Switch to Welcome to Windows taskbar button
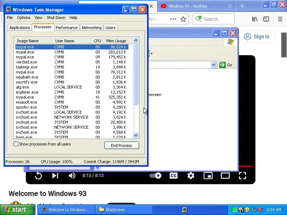The height and width of the screenshot is (215, 287). (x=66, y=210)
